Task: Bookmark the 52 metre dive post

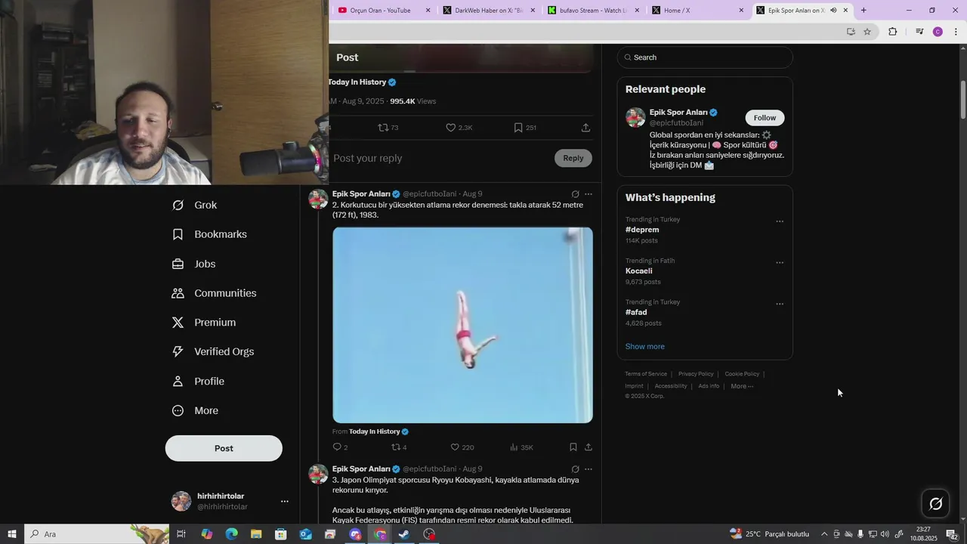Action: coord(573,447)
